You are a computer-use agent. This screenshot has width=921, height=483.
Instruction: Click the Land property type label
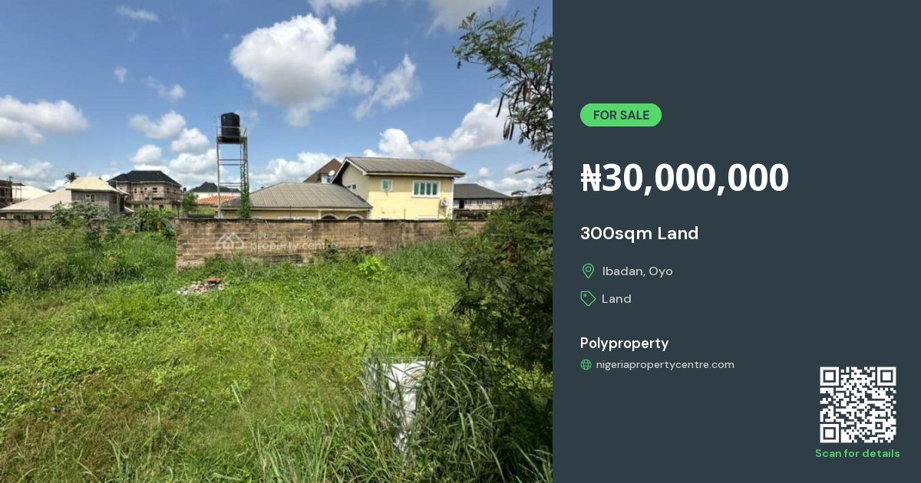click(x=616, y=299)
